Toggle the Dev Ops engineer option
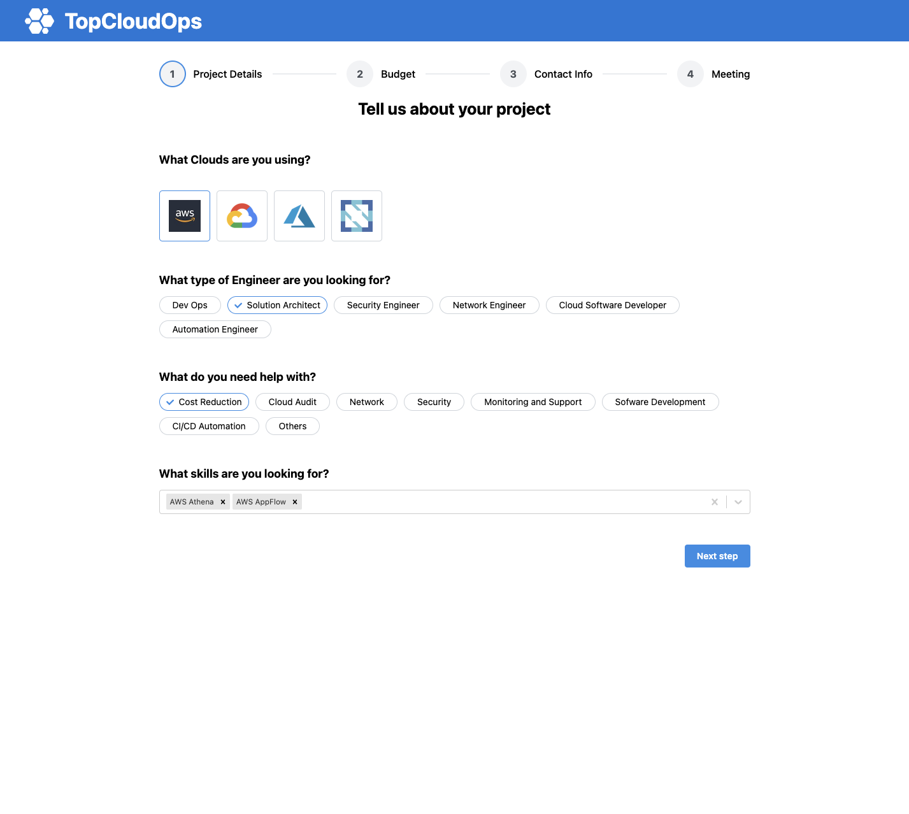The height and width of the screenshot is (814, 909). coord(189,305)
